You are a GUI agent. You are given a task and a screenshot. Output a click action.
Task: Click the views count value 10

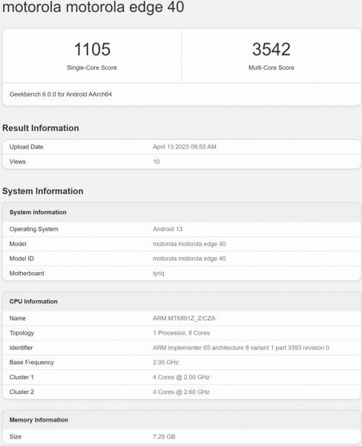(x=157, y=161)
